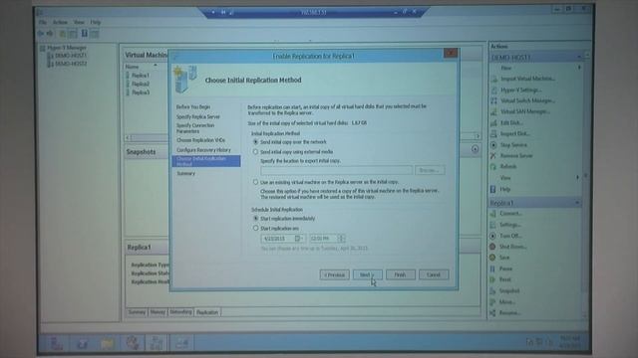The height and width of the screenshot is (358, 638).
Task: Click the Move icon for Replica1
Action: tap(492, 302)
